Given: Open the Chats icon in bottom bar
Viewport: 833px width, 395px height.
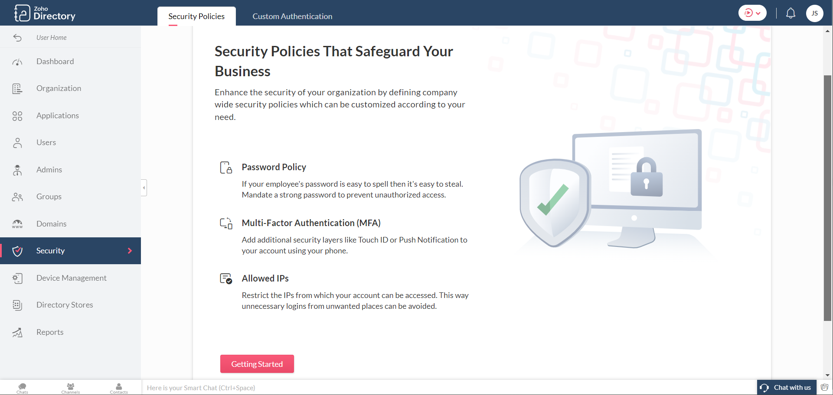Looking at the screenshot, I should (22, 388).
